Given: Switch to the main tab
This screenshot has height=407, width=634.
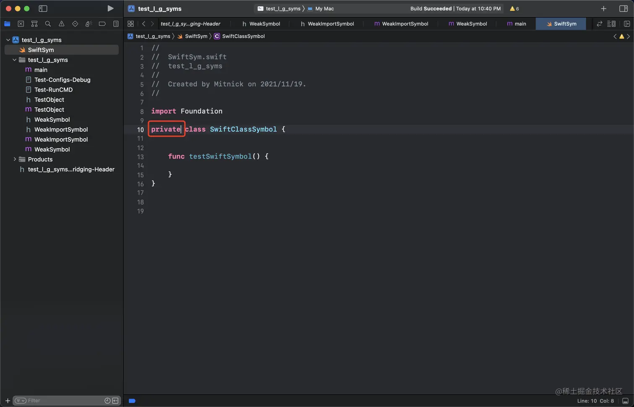Looking at the screenshot, I should (x=516, y=24).
